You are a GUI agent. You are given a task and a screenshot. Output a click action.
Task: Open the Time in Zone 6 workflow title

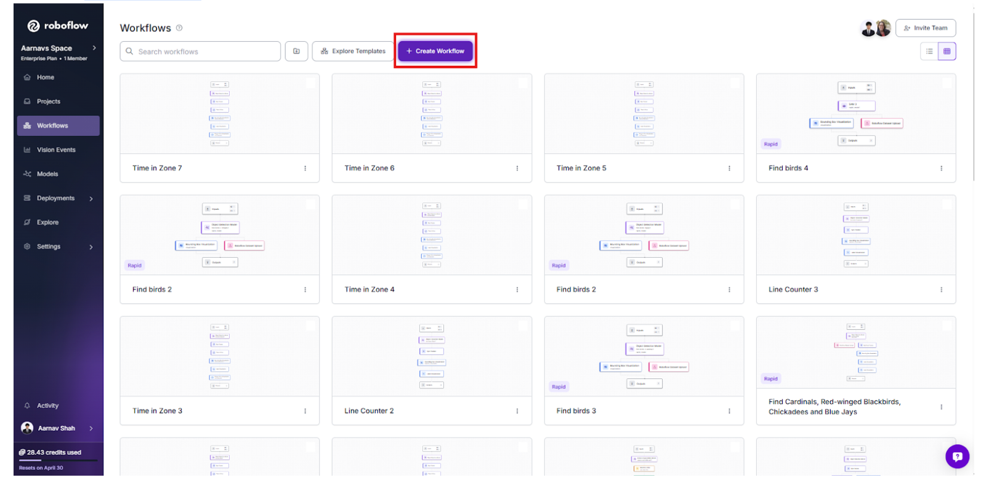pos(369,169)
